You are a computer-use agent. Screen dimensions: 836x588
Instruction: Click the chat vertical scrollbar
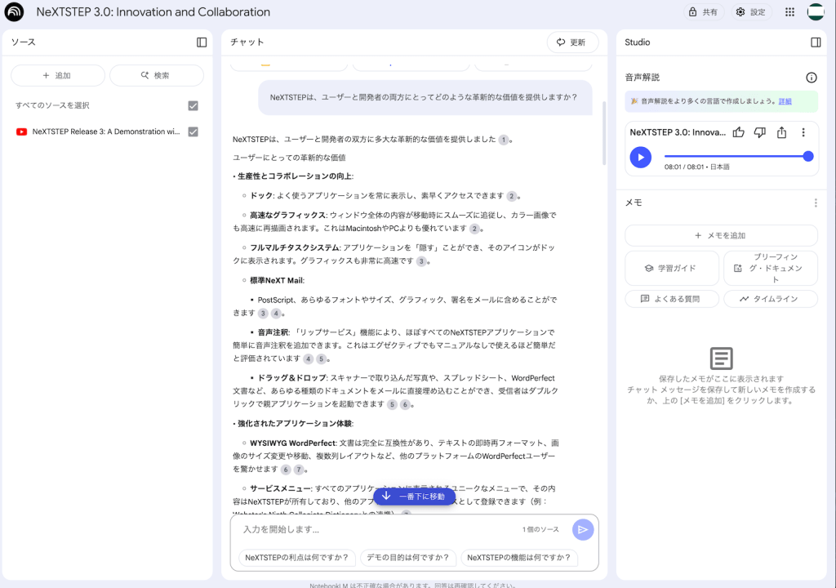(x=604, y=133)
